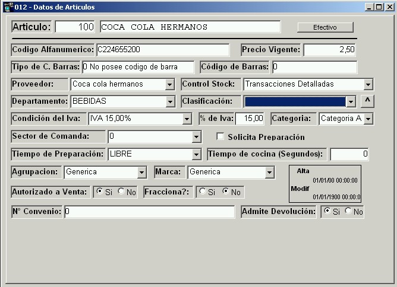This screenshot has width=397, height=287.
Task: Close the Datos de Articulos window
Action: point(389,7)
